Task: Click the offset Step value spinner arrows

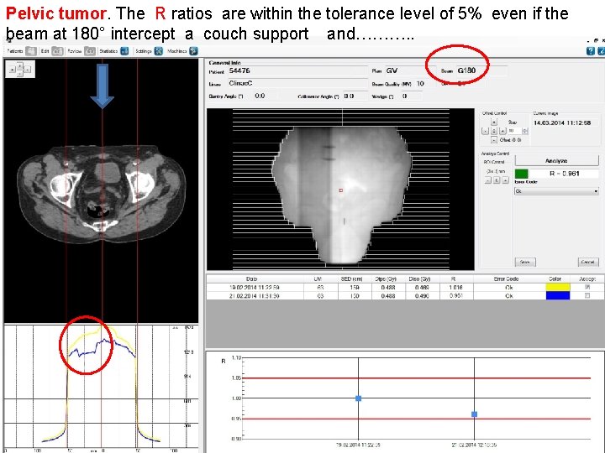Action: pyautogui.click(x=524, y=131)
